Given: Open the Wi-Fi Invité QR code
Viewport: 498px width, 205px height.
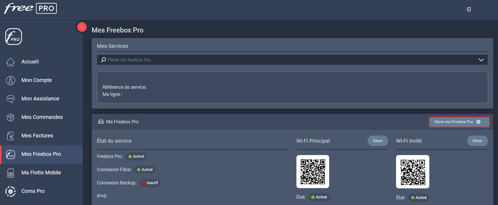Looking at the screenshot, I should pos(413,172).
